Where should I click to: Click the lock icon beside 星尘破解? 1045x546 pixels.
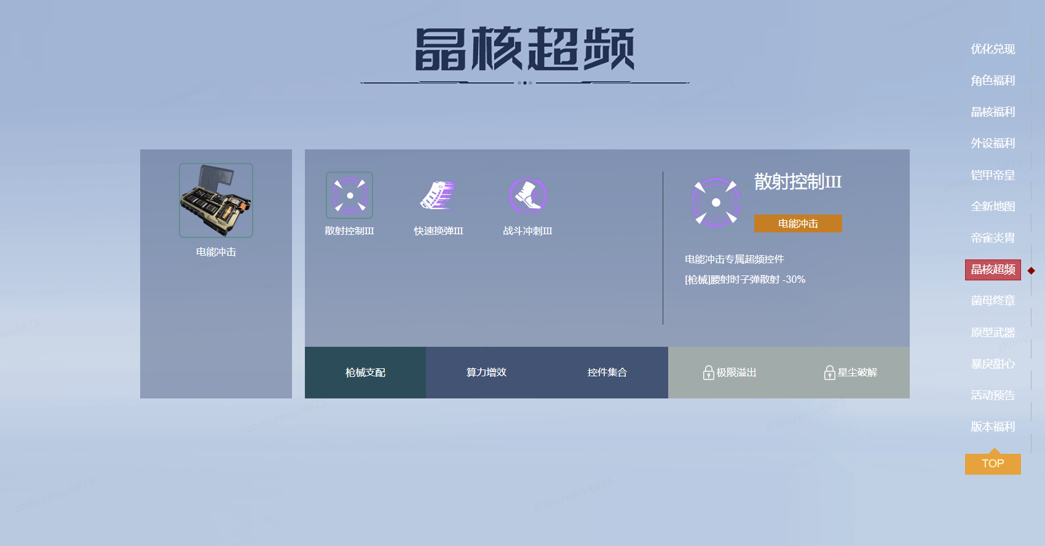(x=829, y=373)
